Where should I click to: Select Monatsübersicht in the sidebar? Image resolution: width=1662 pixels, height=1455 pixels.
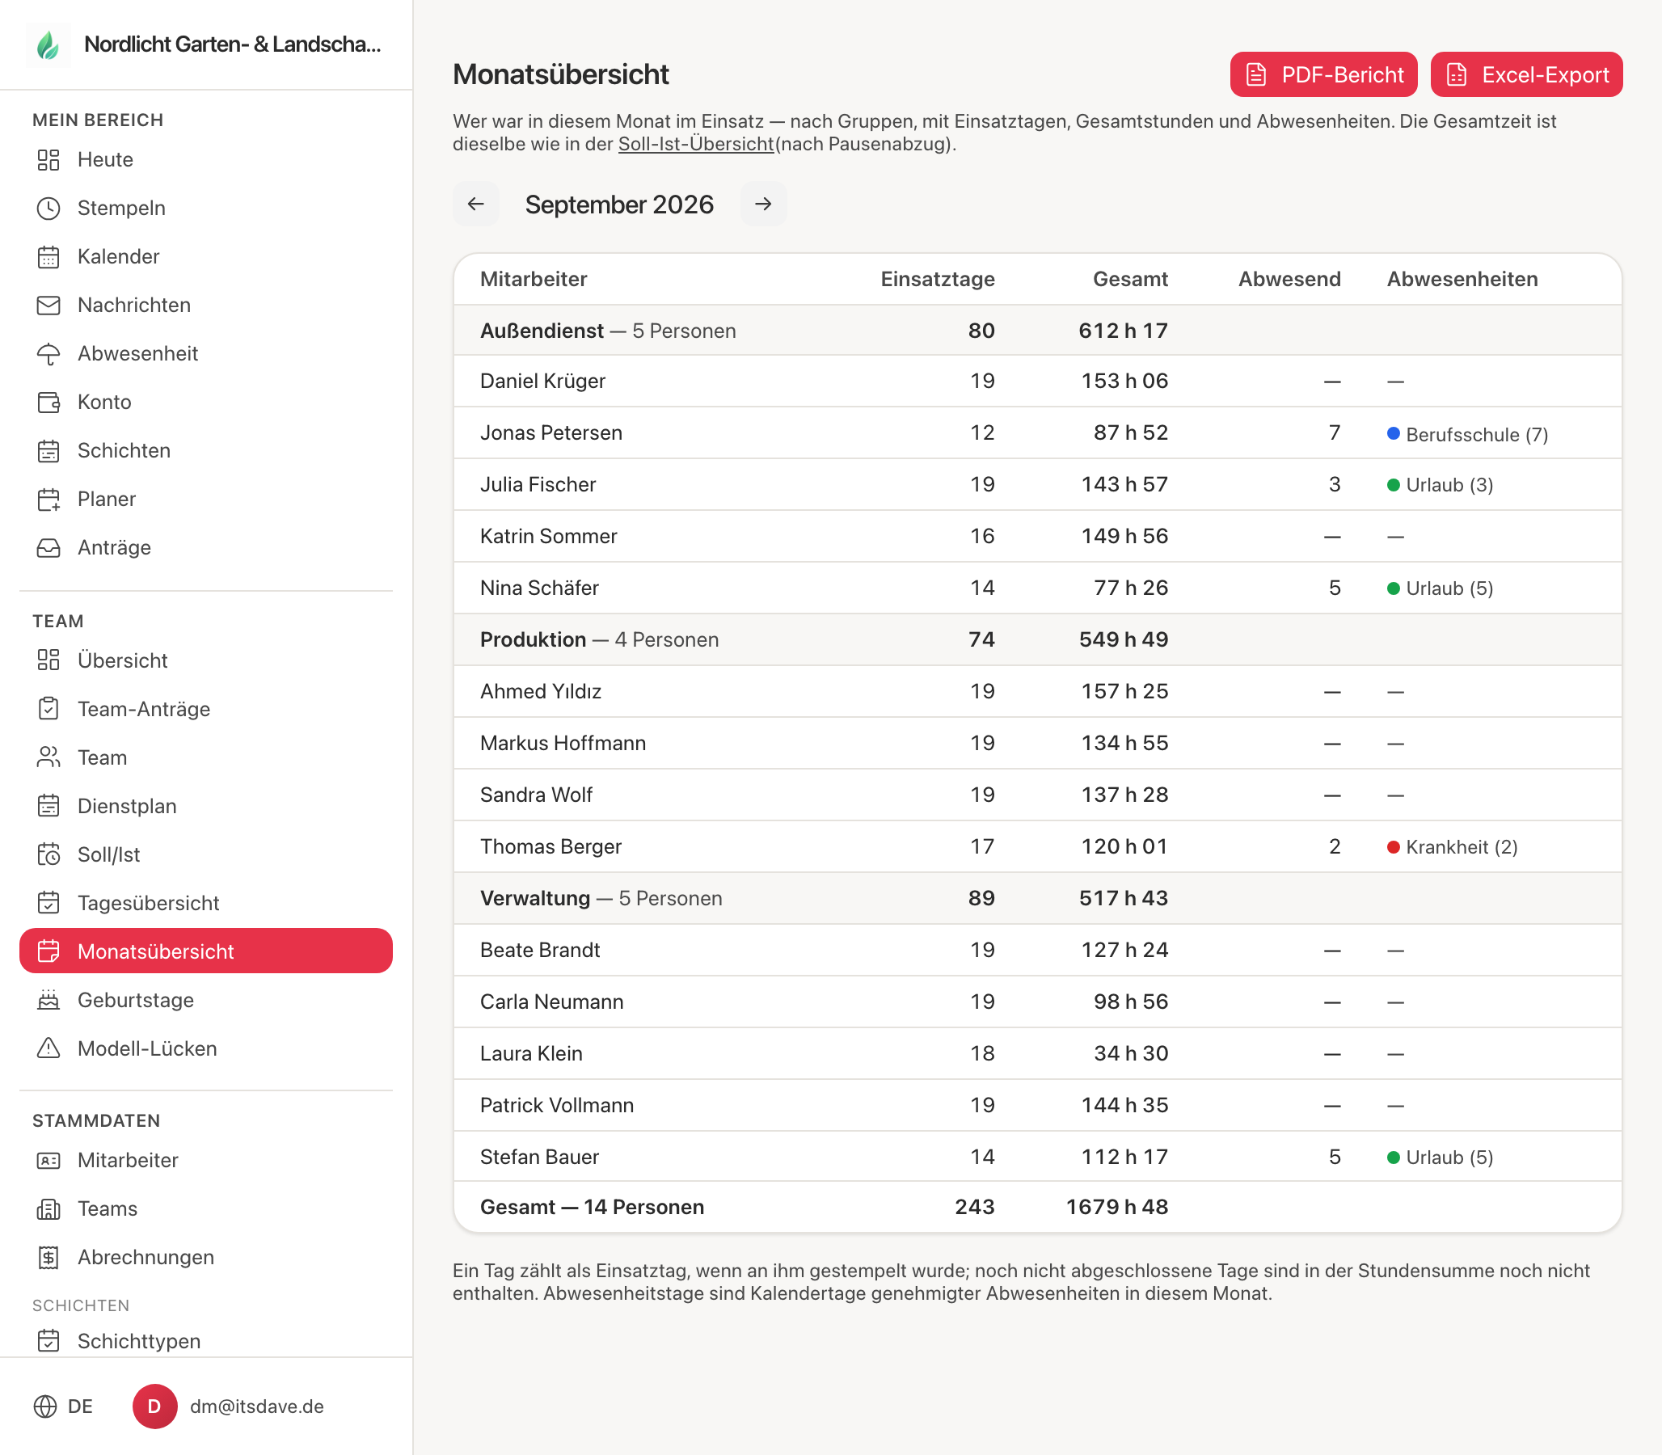206,951
